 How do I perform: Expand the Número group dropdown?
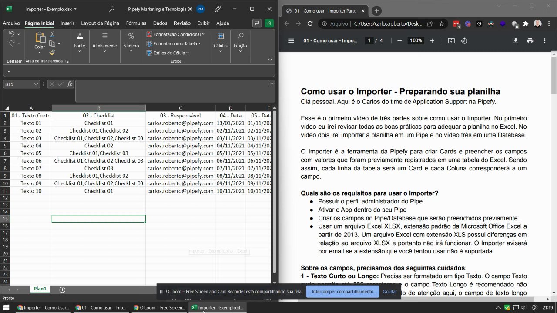pos(131,51)
